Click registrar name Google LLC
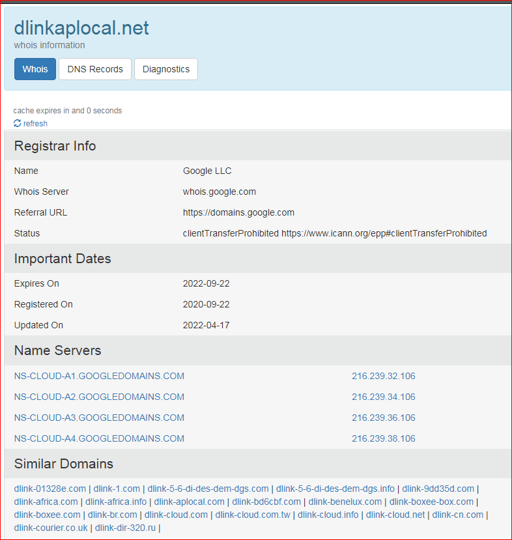512x540 pixels. pos(207,171)
